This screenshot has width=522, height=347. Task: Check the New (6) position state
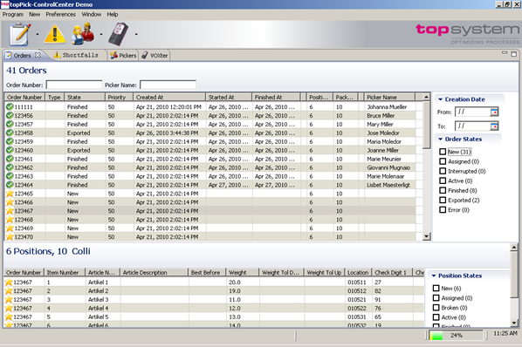pyautogui.click(x=436, y=289)
